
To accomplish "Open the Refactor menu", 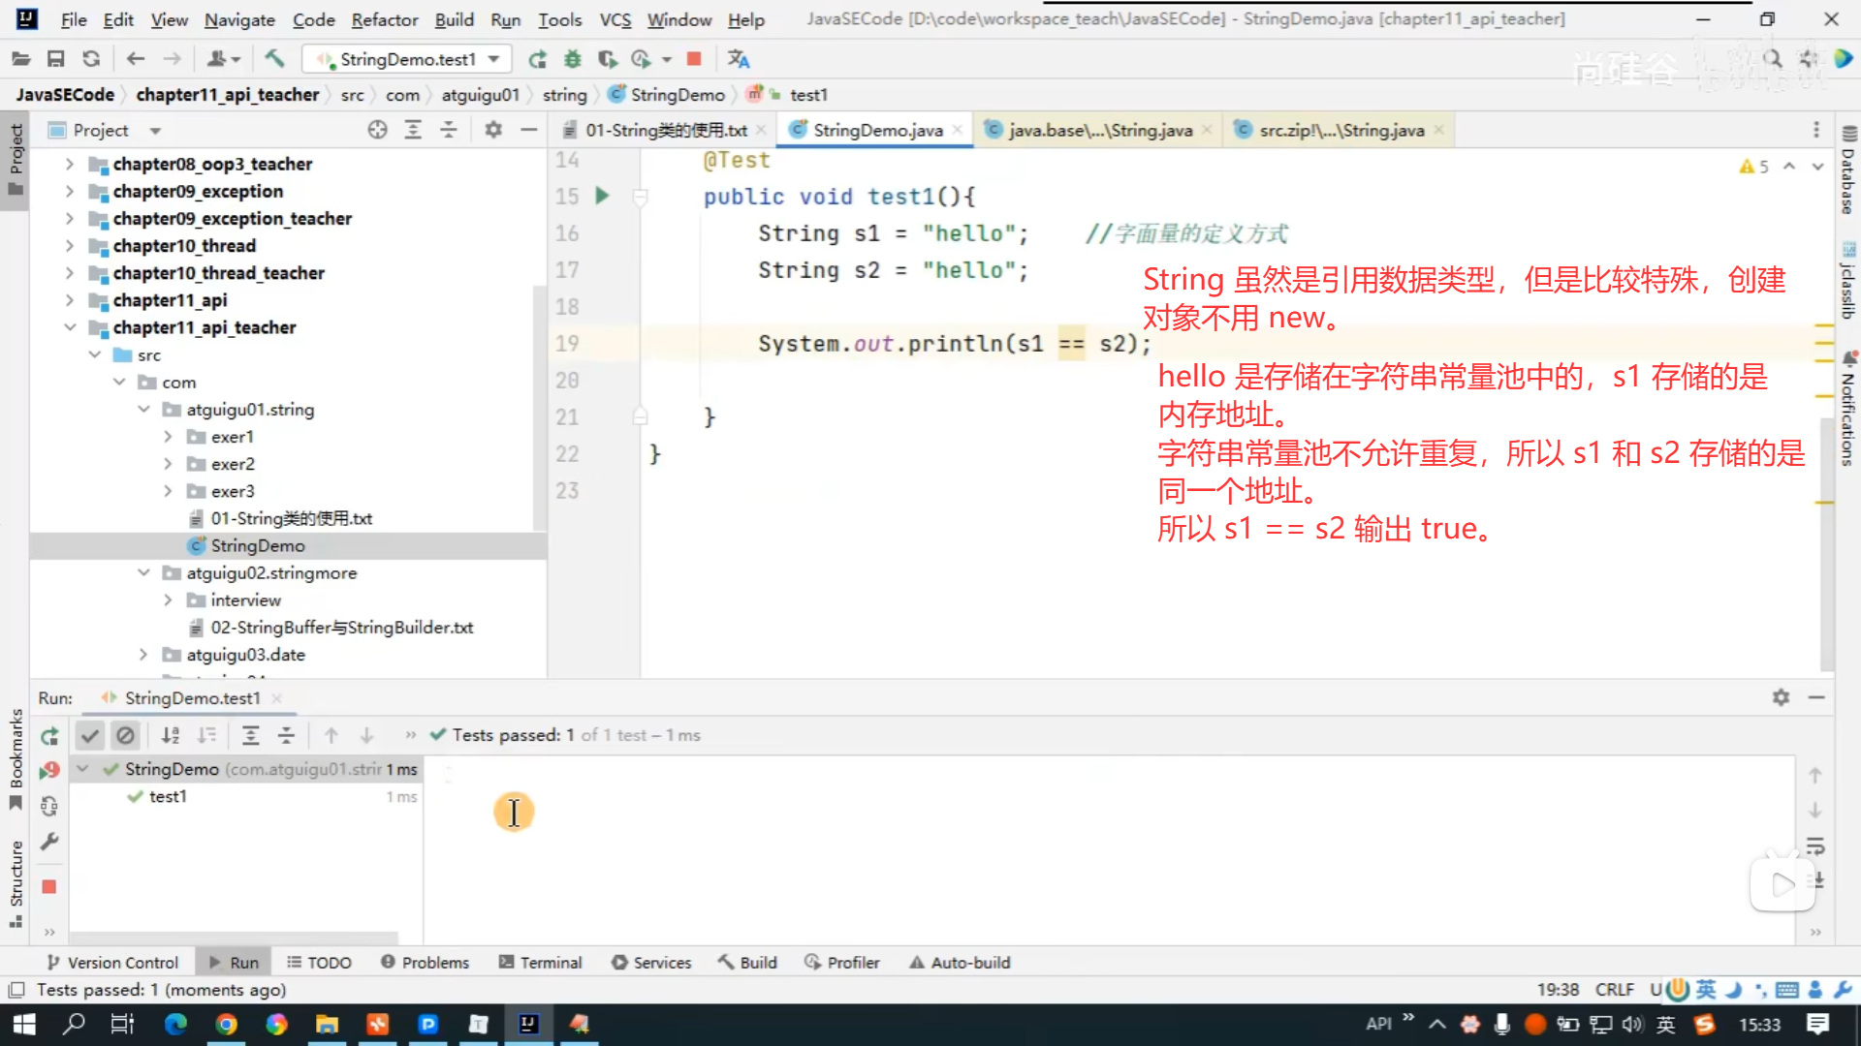I will [x=384, y=19].
